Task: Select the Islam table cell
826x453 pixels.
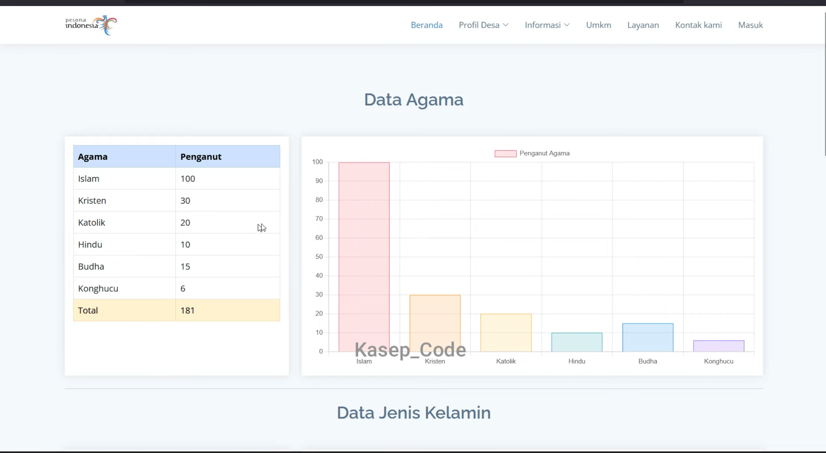Action: pyautogui.click(x=124, y=178)
